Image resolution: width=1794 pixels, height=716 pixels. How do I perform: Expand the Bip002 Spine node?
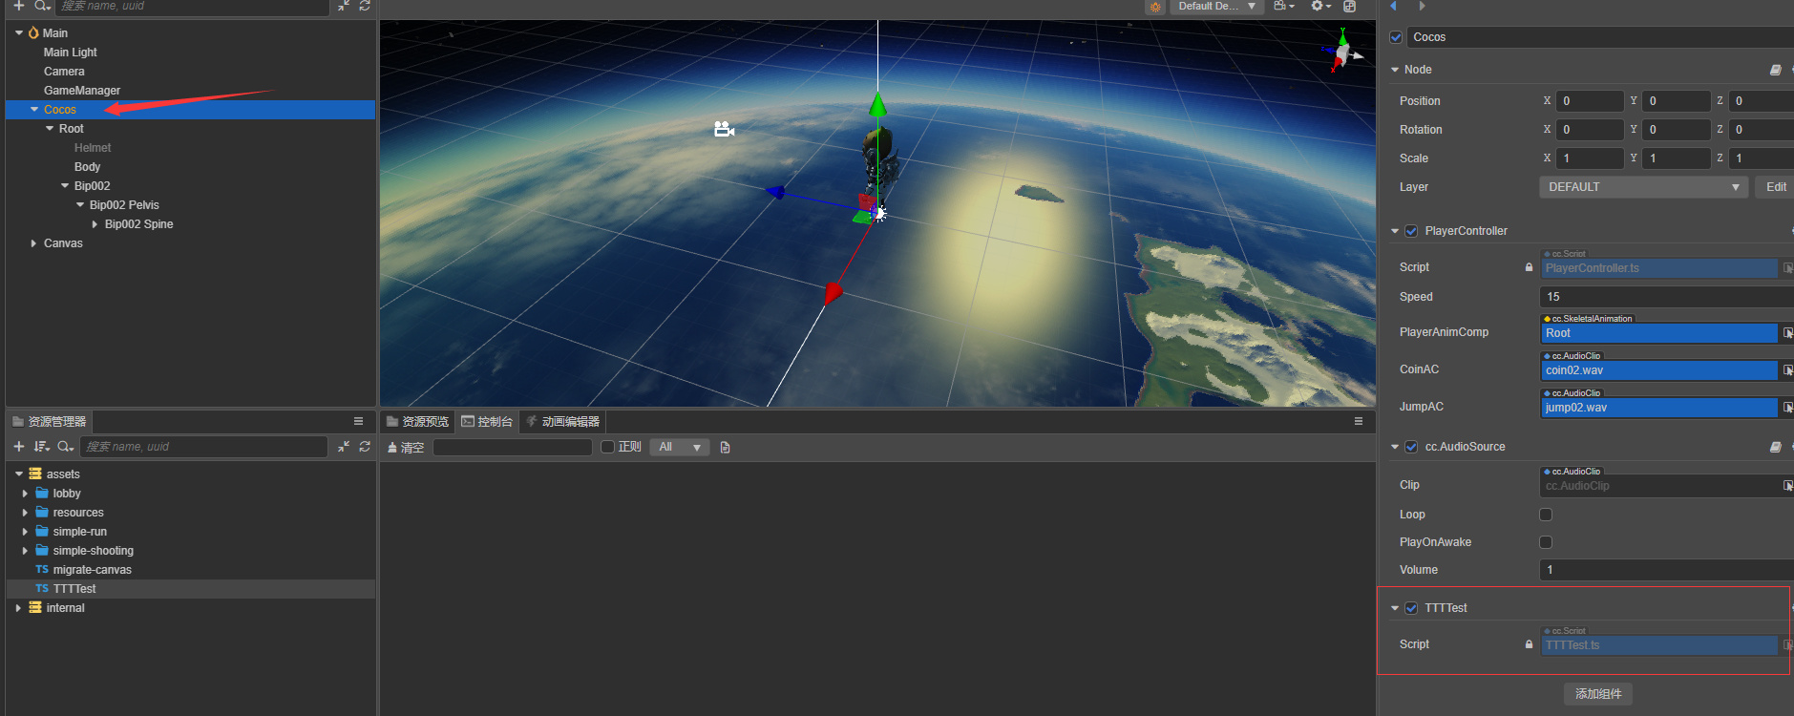95,224
